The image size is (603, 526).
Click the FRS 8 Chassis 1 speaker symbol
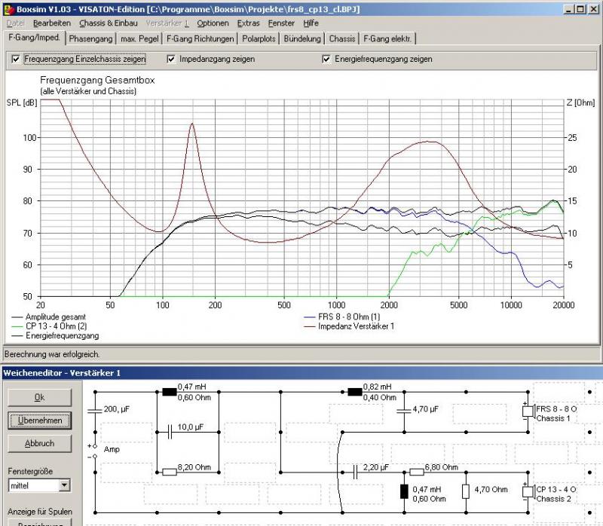point(527,411)
